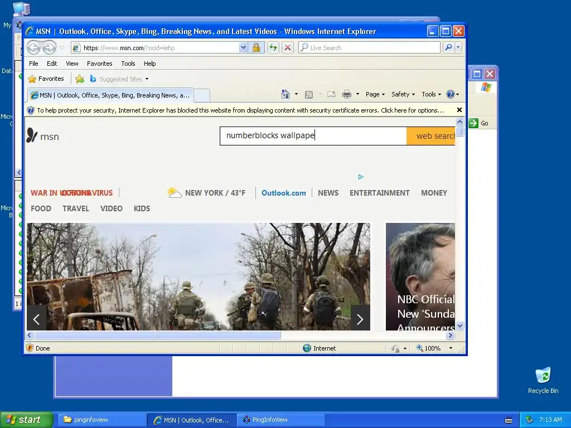Click the AdChoices triangle icon
Screen dimensions: 571x428
pyautogui.click(x=361, y=177)
